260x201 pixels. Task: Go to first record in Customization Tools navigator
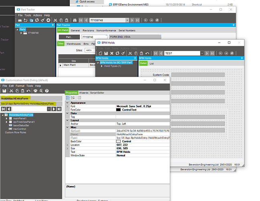tap(4, 109)
